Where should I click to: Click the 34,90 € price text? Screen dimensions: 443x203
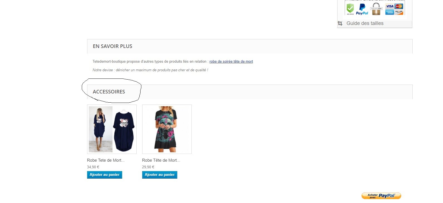pyautogui.click(x=93, y=167)
